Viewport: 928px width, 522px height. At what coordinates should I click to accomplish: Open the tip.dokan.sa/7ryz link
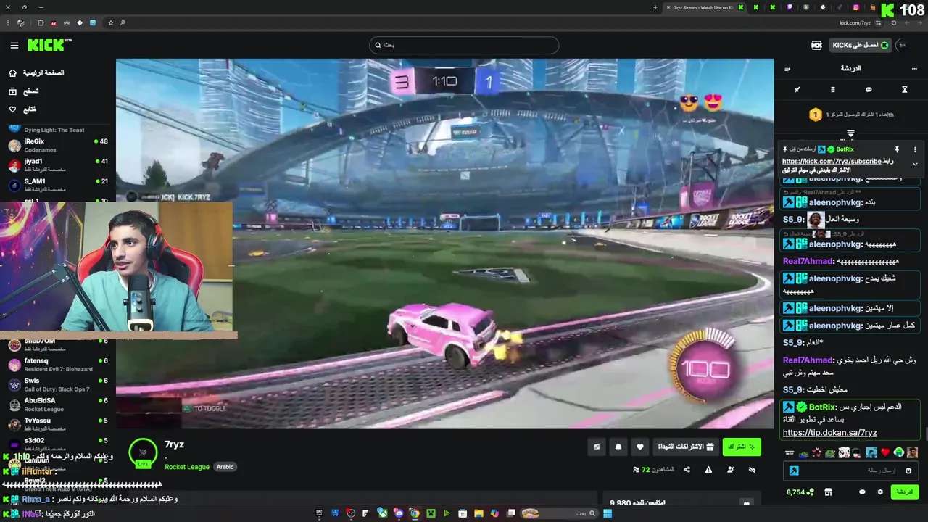pos(829,433)
